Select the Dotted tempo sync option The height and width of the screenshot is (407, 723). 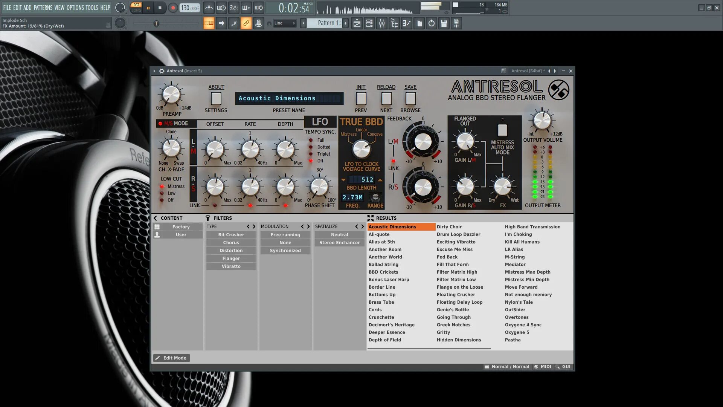[311, 147]
